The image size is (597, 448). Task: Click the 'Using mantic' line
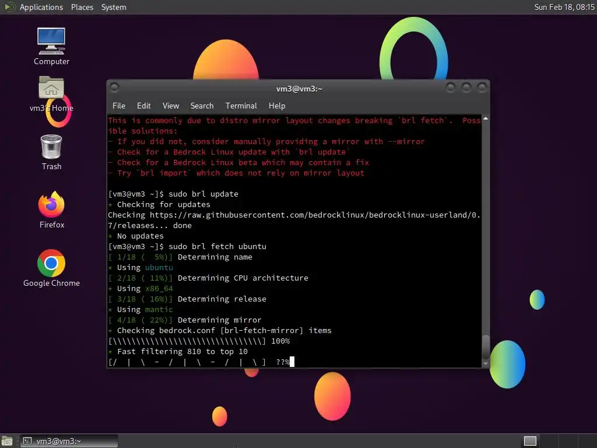coord(141,309)
